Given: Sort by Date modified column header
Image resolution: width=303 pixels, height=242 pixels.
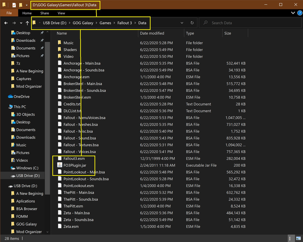Looking at the screenshot, I should (x=152, y=33).
